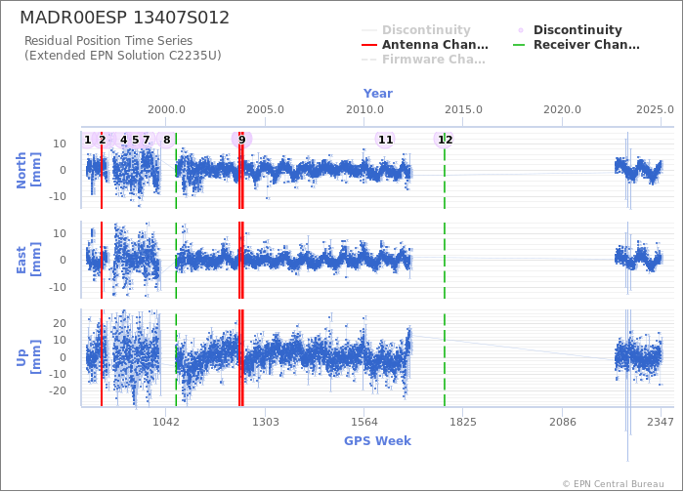Viewport: 684px width, 492px height.
Task: Select discontinuity marker 5
Action: 135,140
